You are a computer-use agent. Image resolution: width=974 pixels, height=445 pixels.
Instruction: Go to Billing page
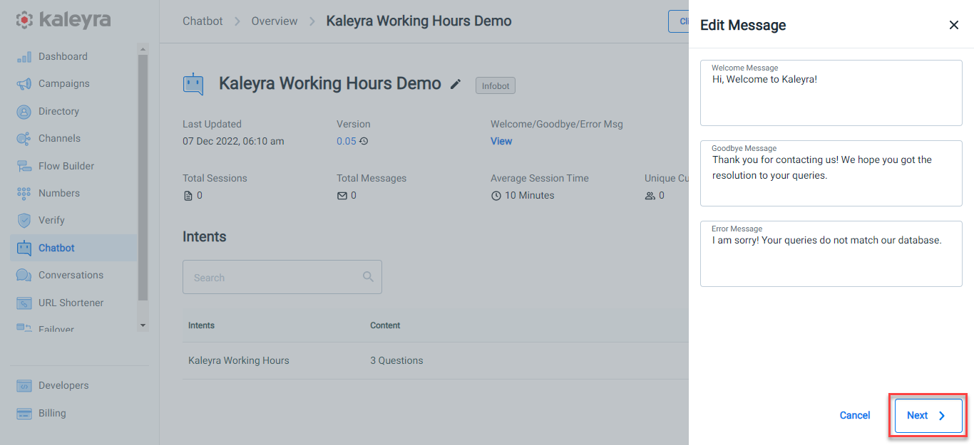tap(52, 414)
